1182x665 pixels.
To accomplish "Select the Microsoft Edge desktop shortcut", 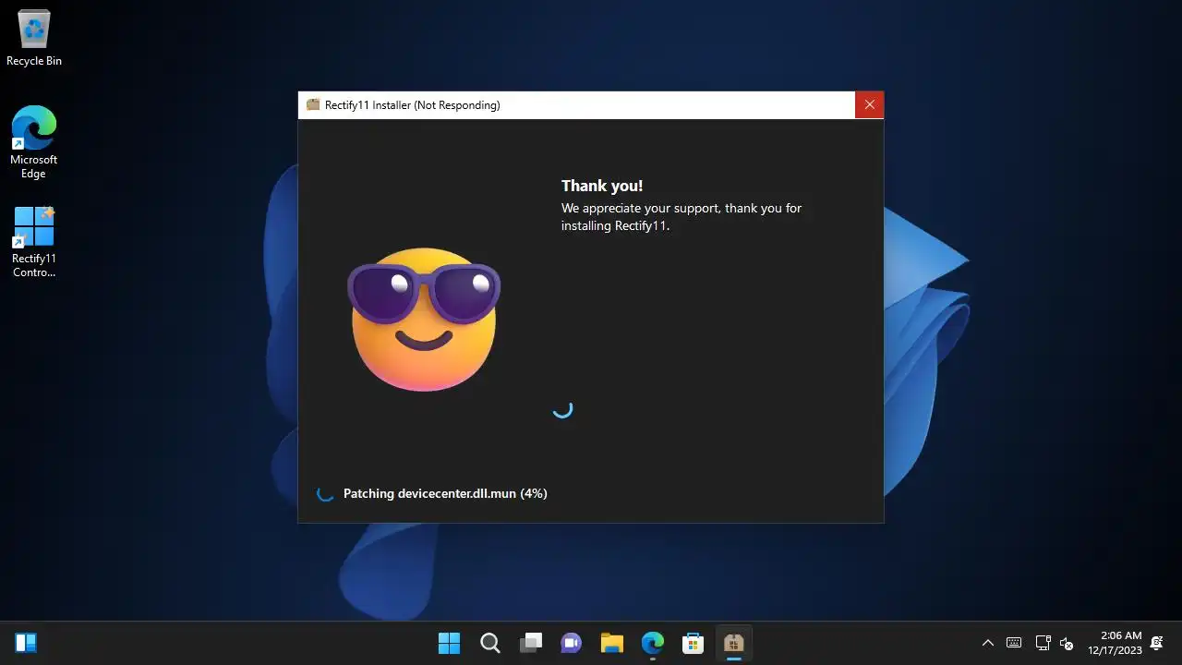I will coord(34,142).
